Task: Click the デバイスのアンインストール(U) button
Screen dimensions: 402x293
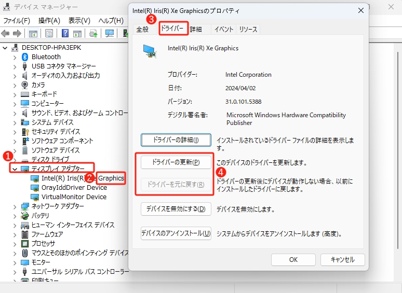Action: (x=176, y=233)
